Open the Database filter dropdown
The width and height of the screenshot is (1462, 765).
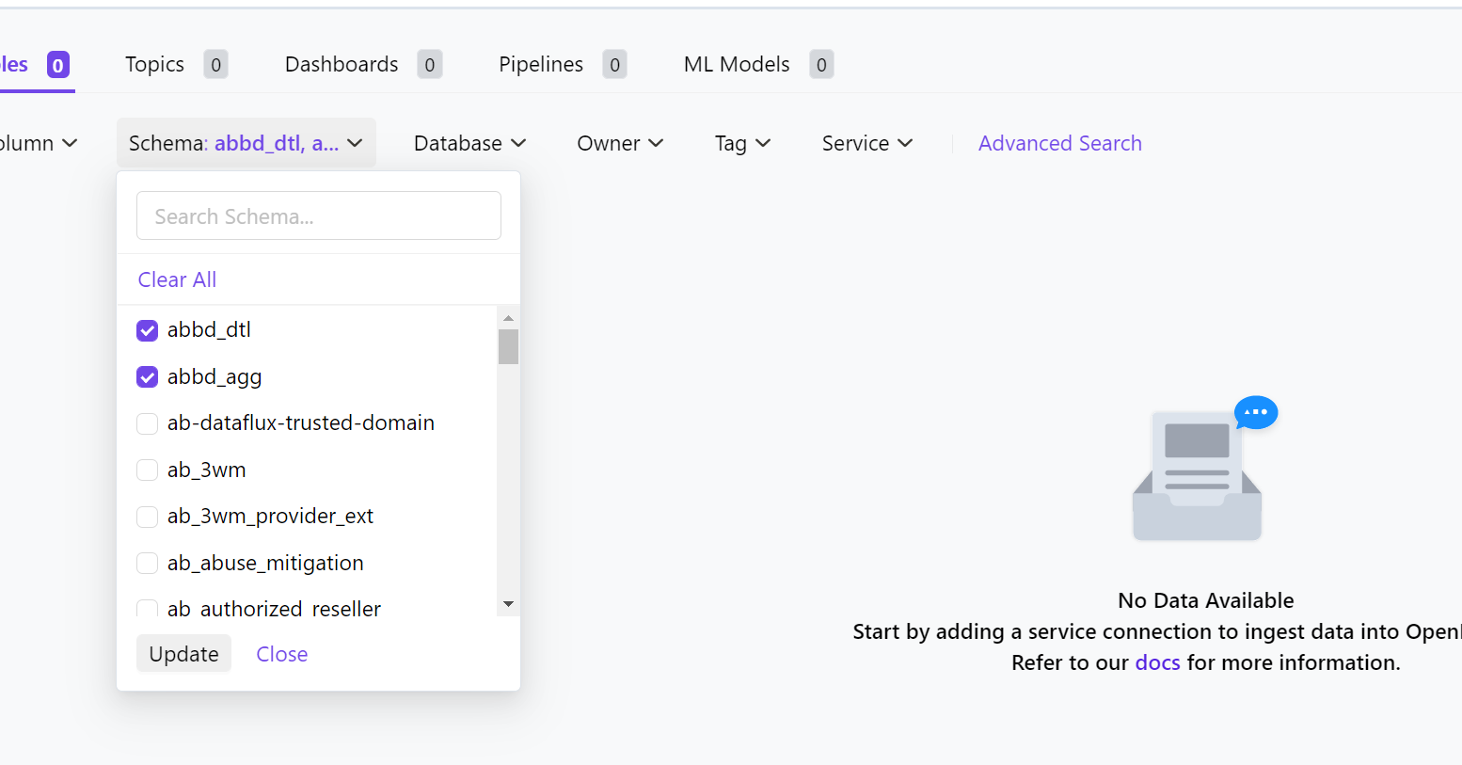[x=469, y=143]
